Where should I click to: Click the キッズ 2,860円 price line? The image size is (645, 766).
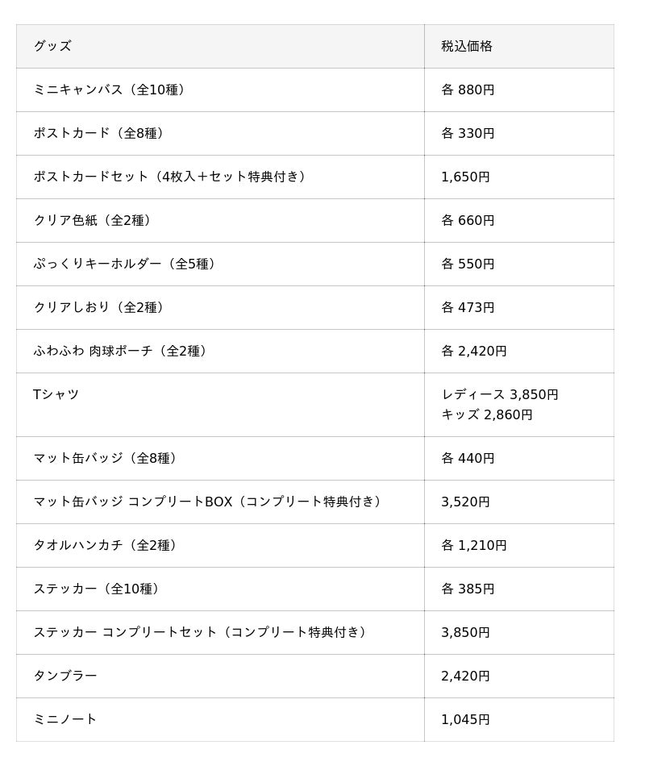[487, 414]
